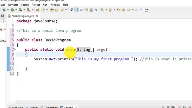
Task: Click the word main in method signature
Action: pyautogui.click(x=70, y=49)
